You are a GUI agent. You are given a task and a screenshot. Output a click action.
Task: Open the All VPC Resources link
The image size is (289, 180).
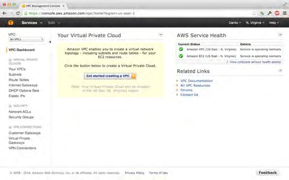pyautogui.click(x=195, y=85)
